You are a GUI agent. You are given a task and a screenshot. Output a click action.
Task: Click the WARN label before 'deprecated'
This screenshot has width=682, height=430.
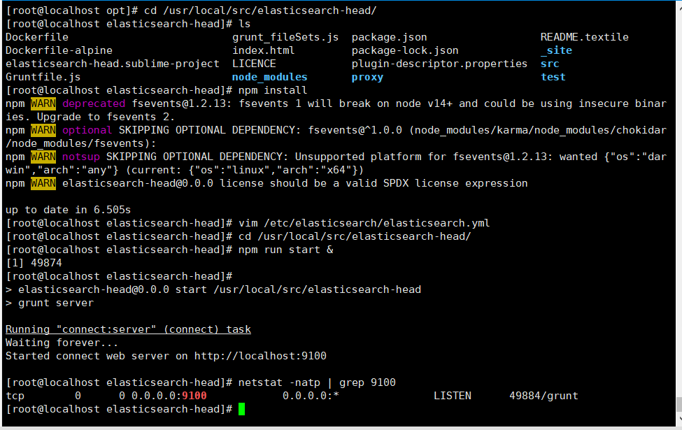pyautogui.click(x=43, y=103)
